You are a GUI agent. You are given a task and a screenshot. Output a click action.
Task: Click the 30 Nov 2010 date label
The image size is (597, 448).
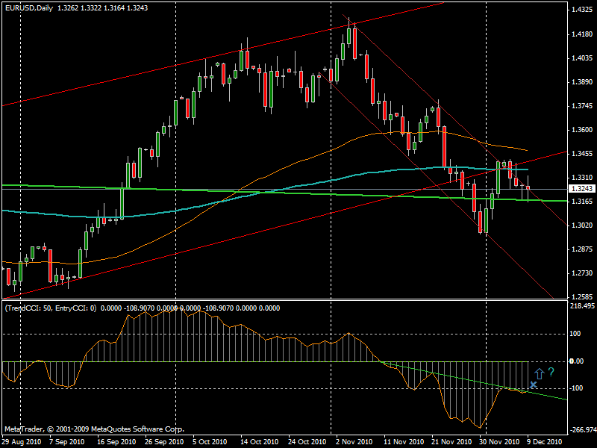coord(498,442)
